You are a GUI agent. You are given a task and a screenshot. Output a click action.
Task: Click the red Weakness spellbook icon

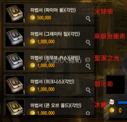(15, 85)
